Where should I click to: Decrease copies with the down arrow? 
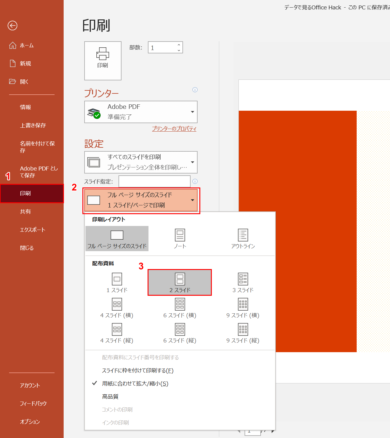click(x=179, y=50)
